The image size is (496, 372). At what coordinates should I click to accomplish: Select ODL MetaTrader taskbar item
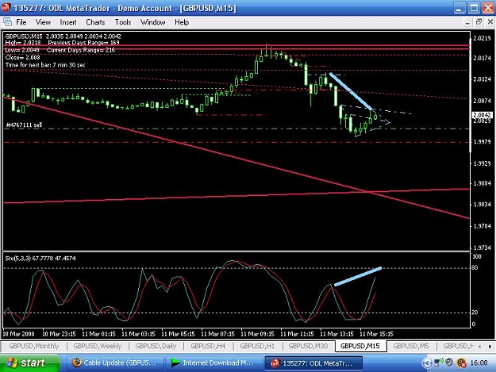313,362
